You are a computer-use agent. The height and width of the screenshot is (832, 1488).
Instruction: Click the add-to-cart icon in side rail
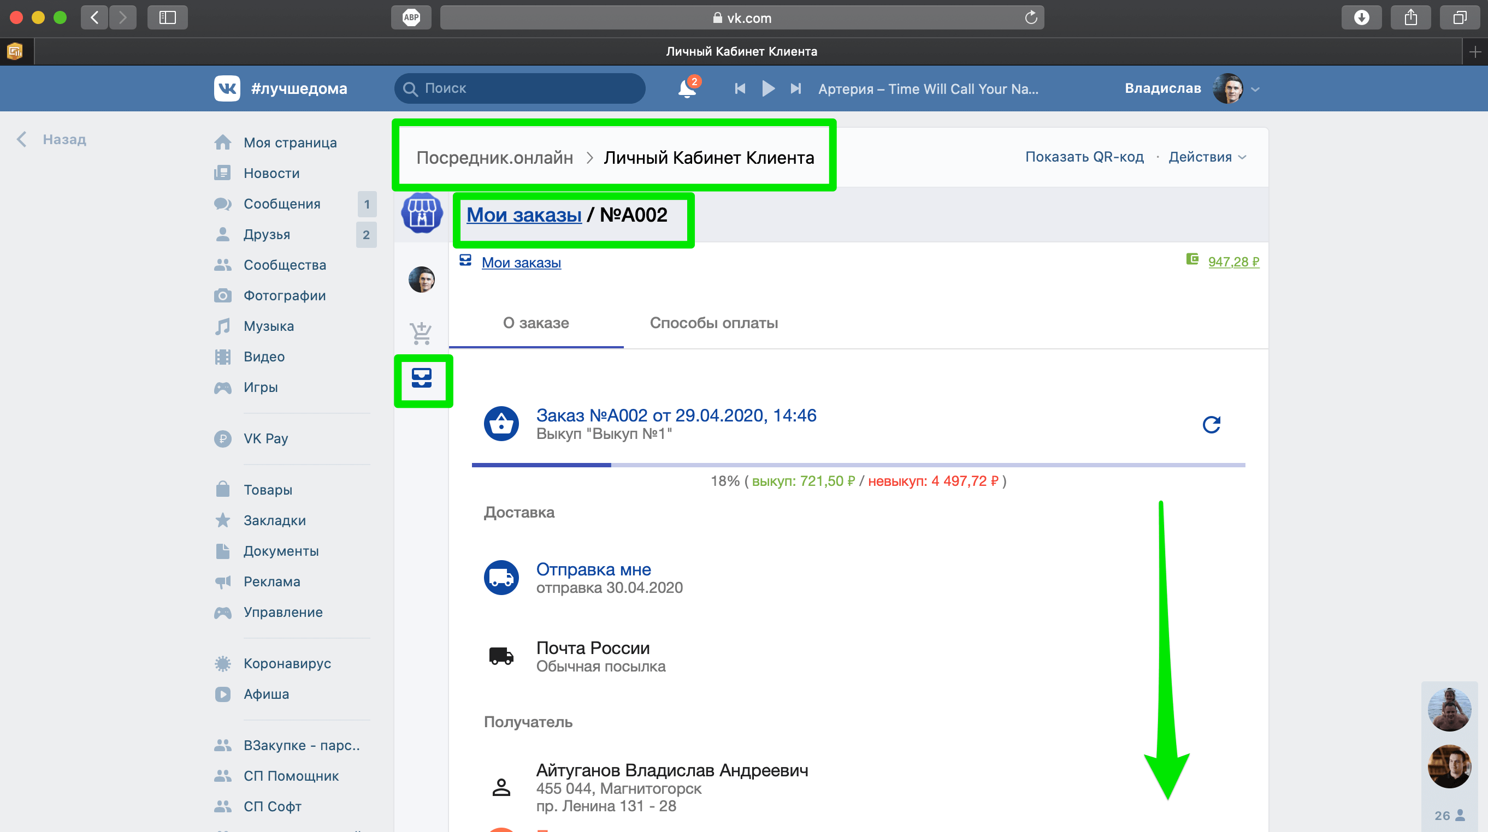421,333
